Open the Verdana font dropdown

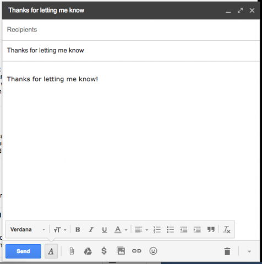(28, 229)
